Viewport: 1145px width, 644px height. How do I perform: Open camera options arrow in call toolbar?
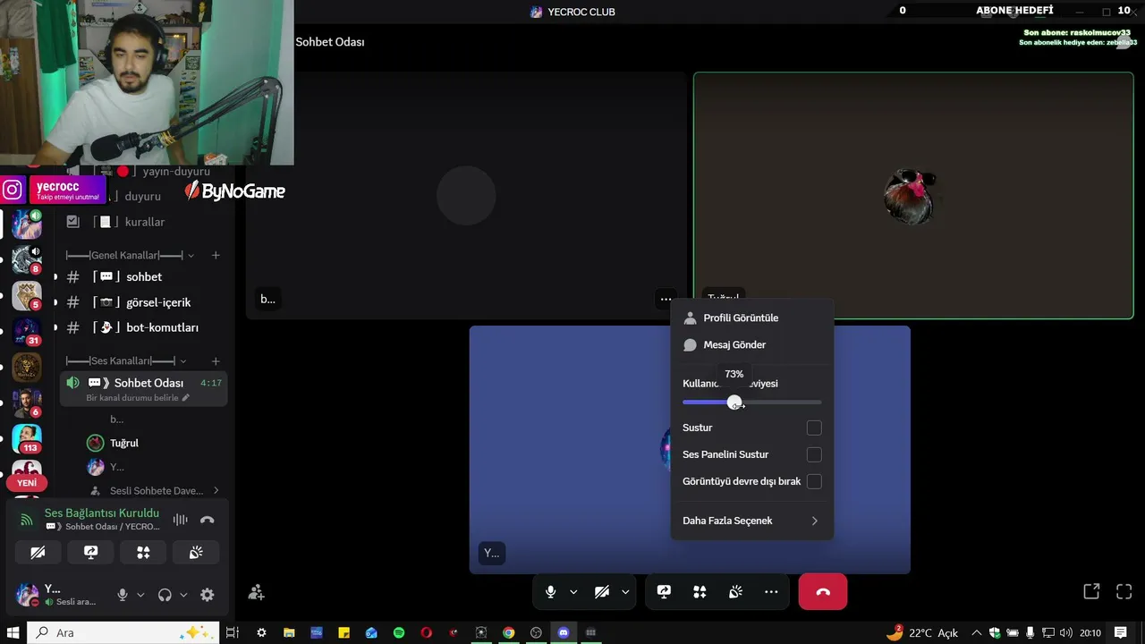tap(625, 592)
